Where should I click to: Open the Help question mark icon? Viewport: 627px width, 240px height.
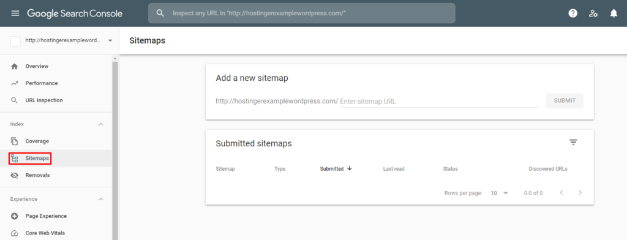[x=573, y=13]
